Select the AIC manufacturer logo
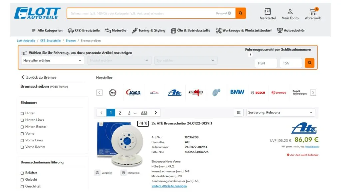 [x=154, y=93]
